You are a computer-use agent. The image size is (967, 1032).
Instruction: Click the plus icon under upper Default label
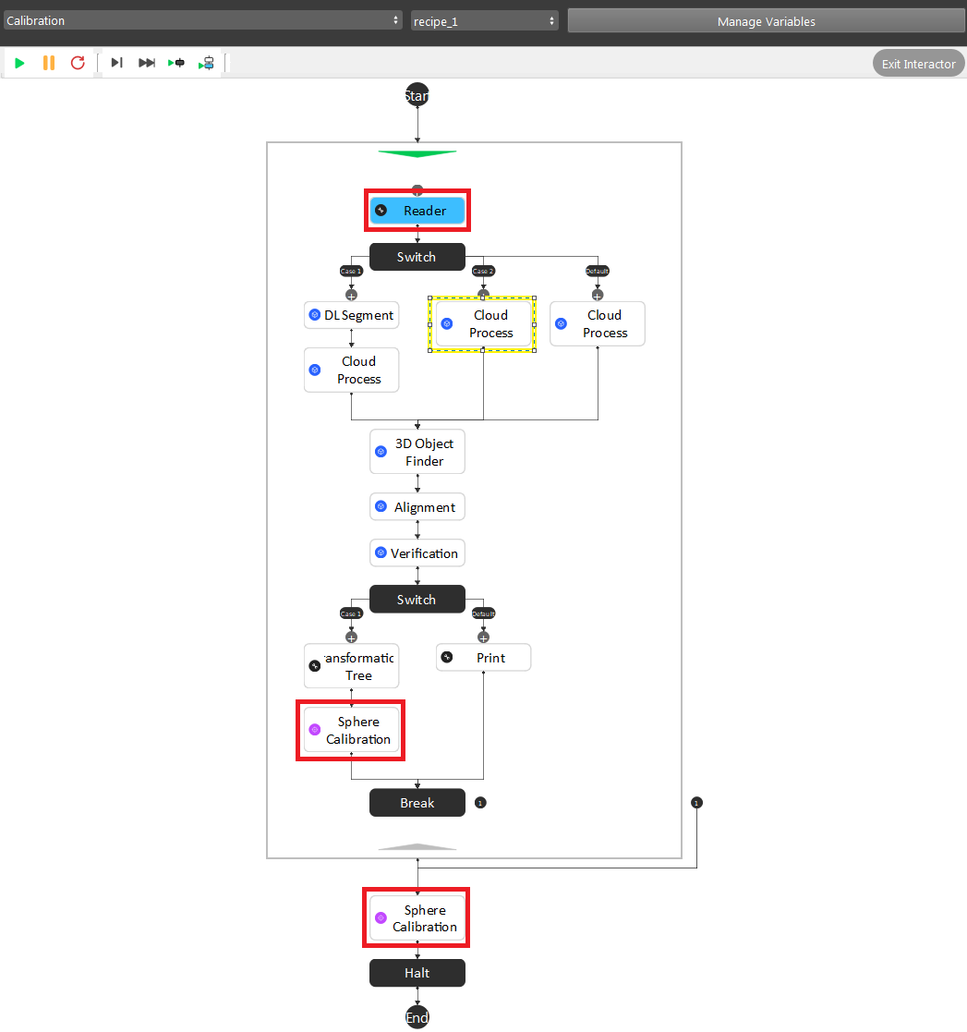598,295
